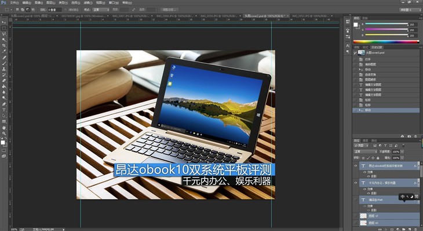Toggle the anti-alias checkbox in options bar

coord(66,9)
